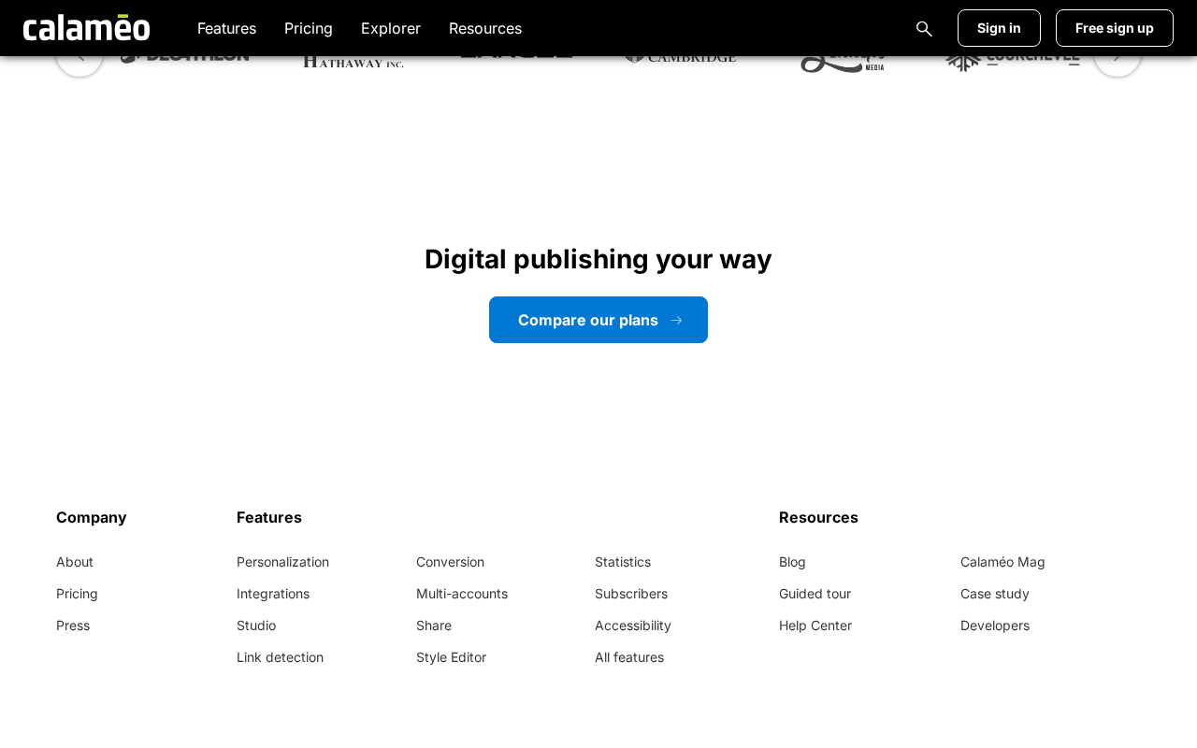The height and width of the screenshot is (748, 1197).
Task: Open the Calaméo Mag link
Action: (1002, 562)
